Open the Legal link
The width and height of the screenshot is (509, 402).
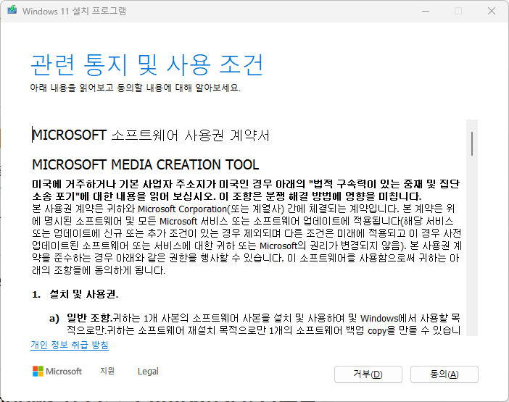(148, 371)
